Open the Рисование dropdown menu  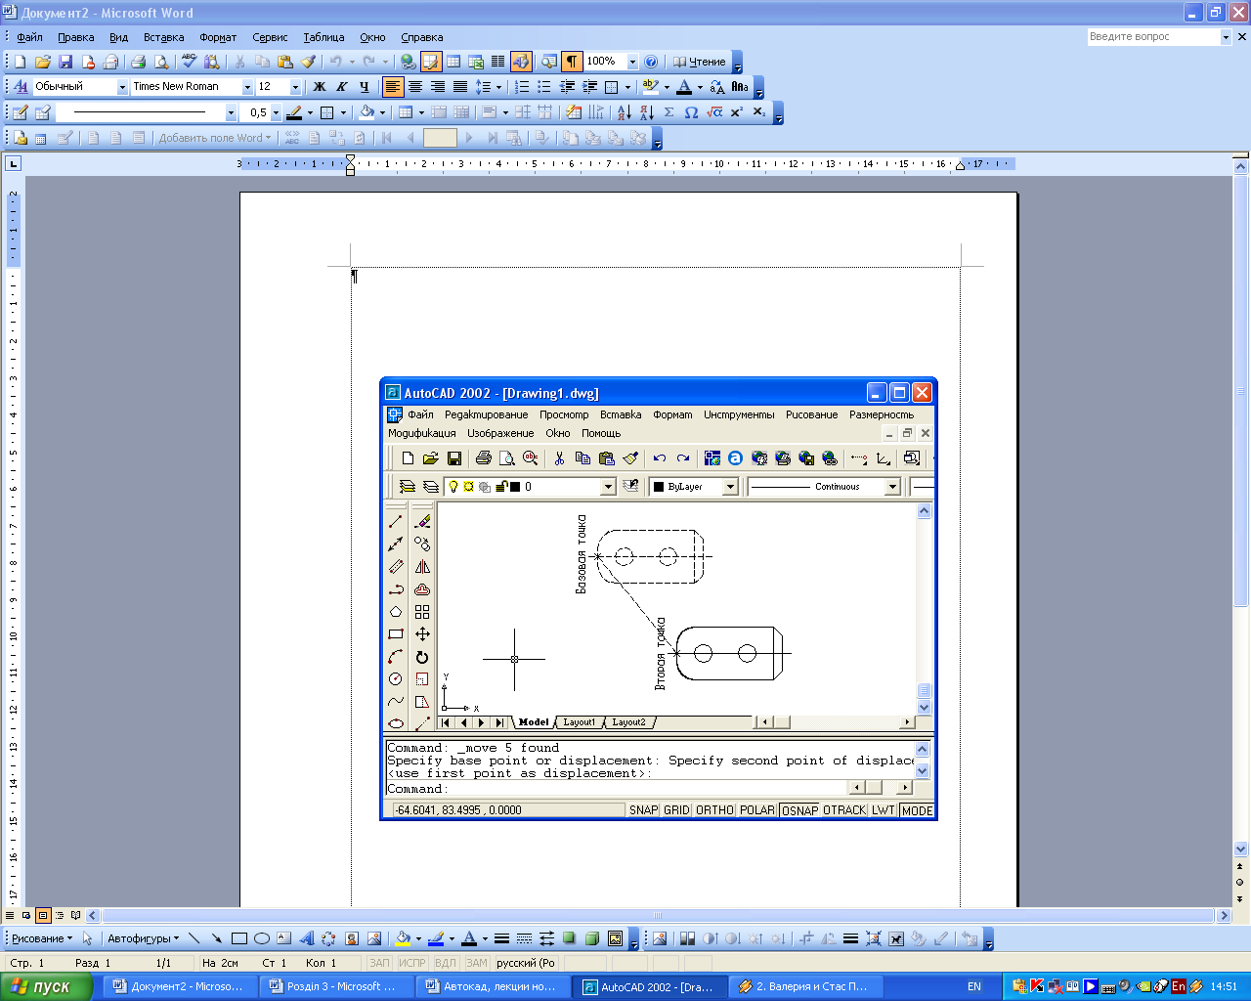pyautogui.click(x=41, y=938)
